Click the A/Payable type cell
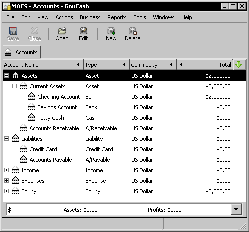 pos(98,160)
